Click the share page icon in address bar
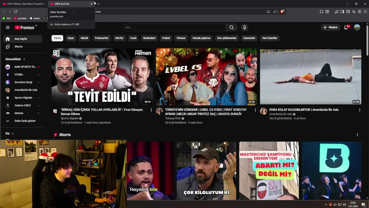This screenshot has height=208, width=369. pyautogui.click(x=275, y=12)
